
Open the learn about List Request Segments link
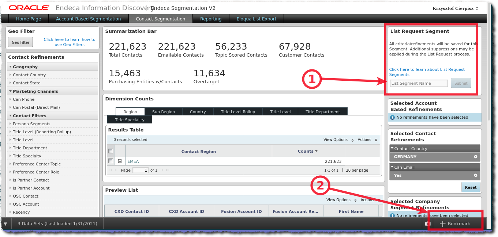pos(427,72)
